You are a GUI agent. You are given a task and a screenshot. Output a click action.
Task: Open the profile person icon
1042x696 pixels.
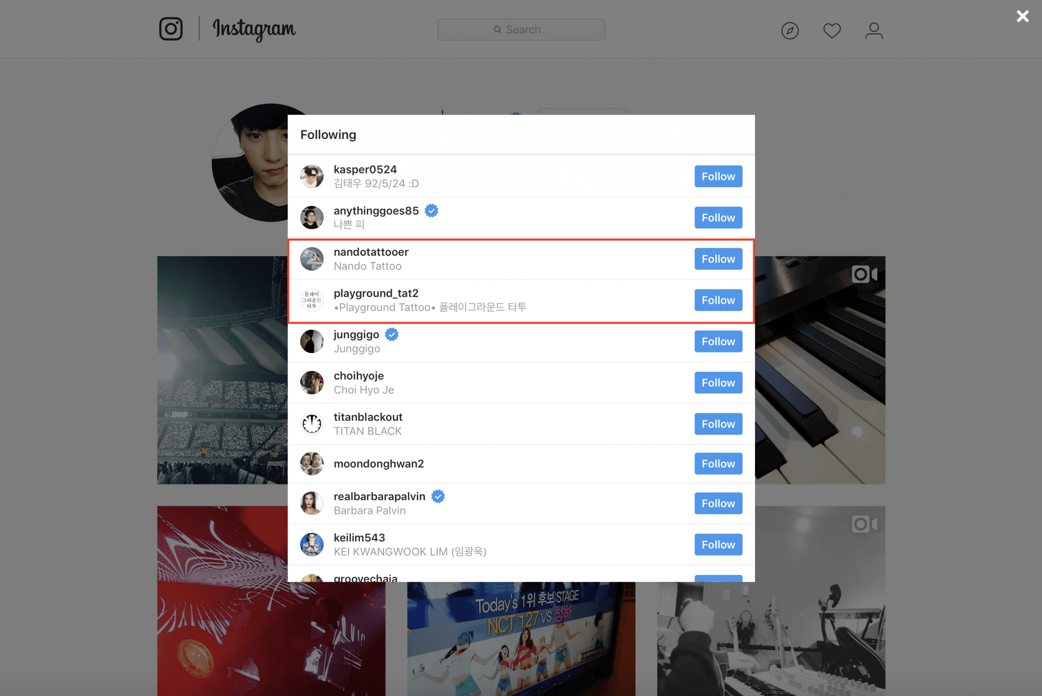coord(874,31)
